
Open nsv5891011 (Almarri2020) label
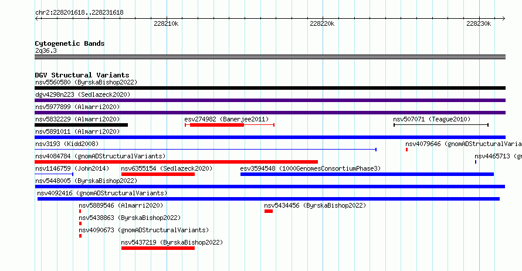[77, 131]
